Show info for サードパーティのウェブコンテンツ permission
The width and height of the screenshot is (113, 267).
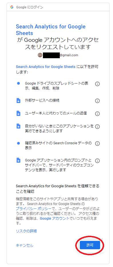[97, 161]
